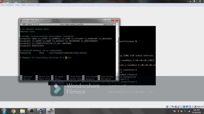Screen dimensions: 204x114
Task: Open the Machine menu in VirtualBox
Action: click(x=10, y=5)
